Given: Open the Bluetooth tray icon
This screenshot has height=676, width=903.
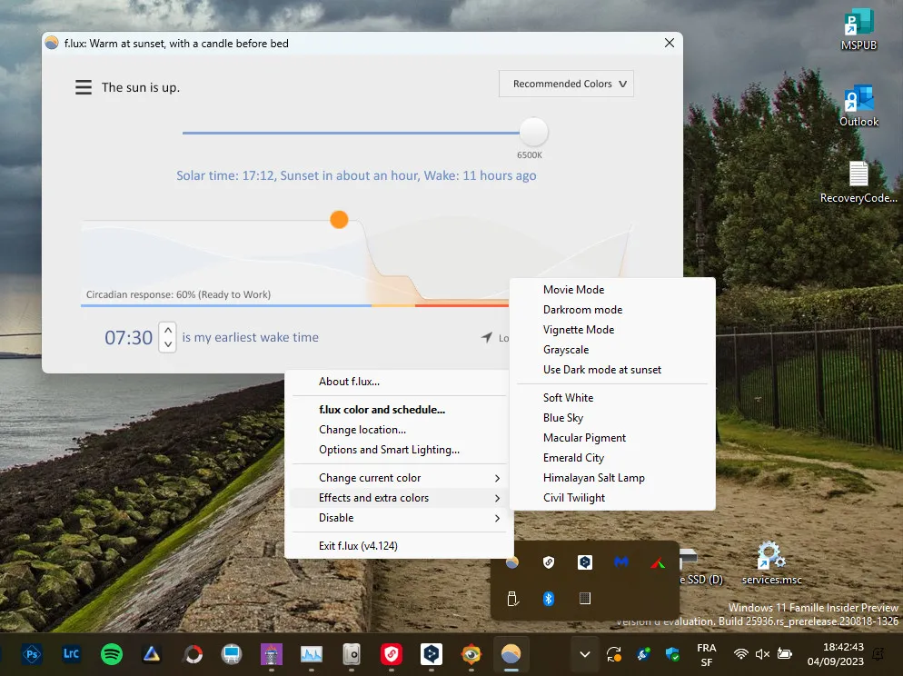Looking at the screenshot, I should tap(549, 599).
